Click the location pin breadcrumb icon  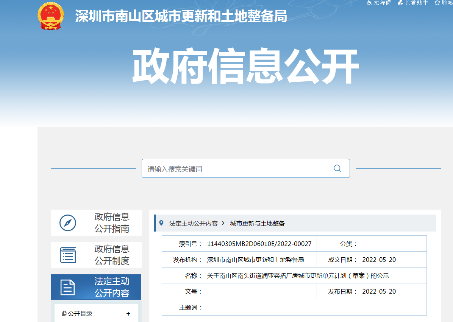tap(162, 223)
